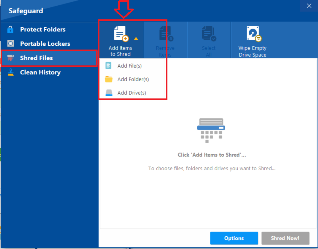Screen dimensions: 318x249
Task: Click the Wipe Empty Drive Space label
Action: tap(253, 51)
